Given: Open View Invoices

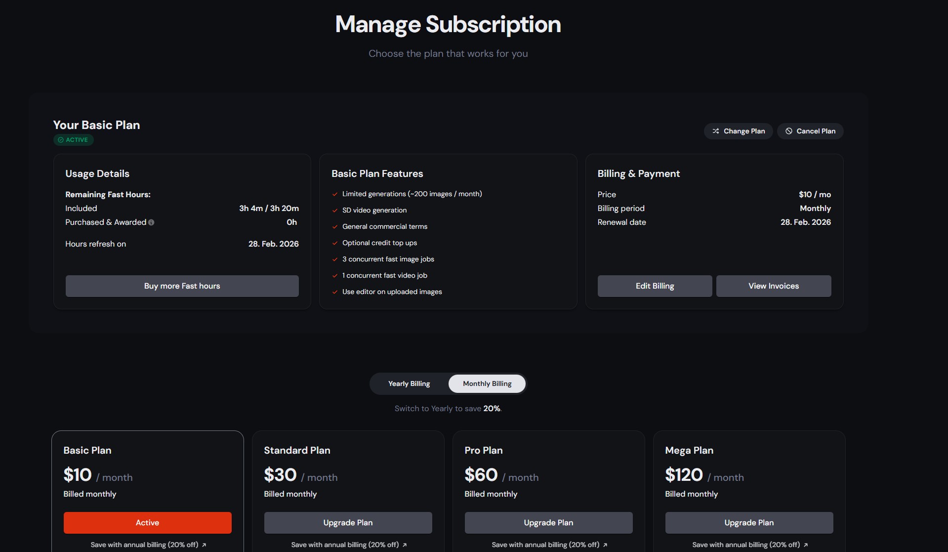Looking at the screenshot, I should (x=773, y=286).
